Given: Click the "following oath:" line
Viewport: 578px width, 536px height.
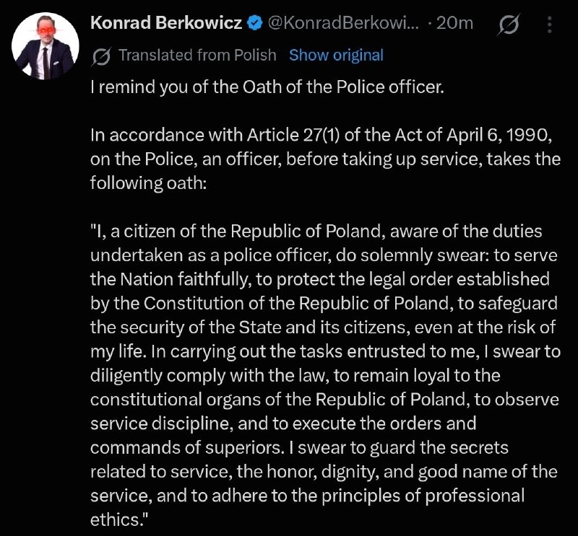Looking at the screenshot, I should [x=148, y=183].
